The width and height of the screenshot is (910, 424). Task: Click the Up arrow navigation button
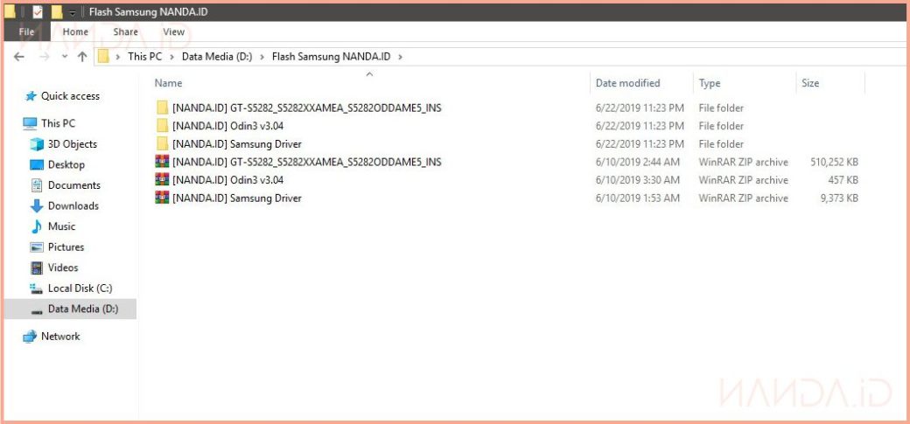coord(82,57)
